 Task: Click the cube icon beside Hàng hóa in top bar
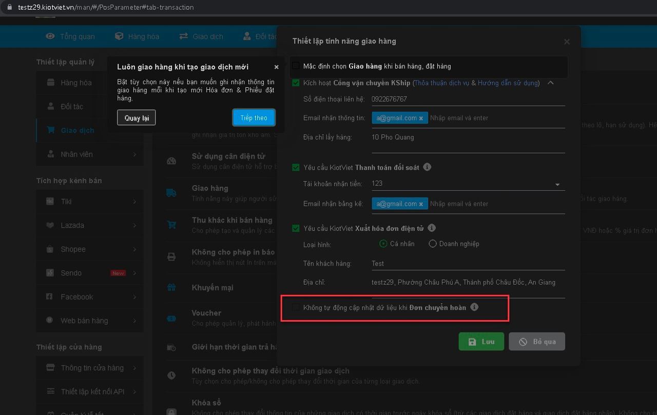click(x=119, y=36)
